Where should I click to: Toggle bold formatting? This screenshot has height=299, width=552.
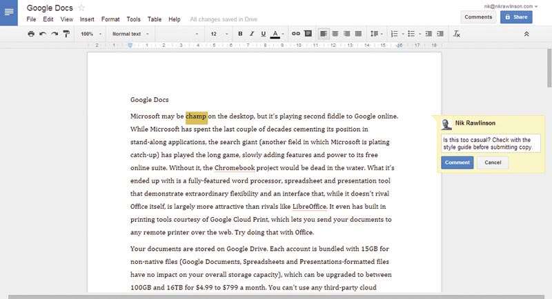(x=240, y=34)
